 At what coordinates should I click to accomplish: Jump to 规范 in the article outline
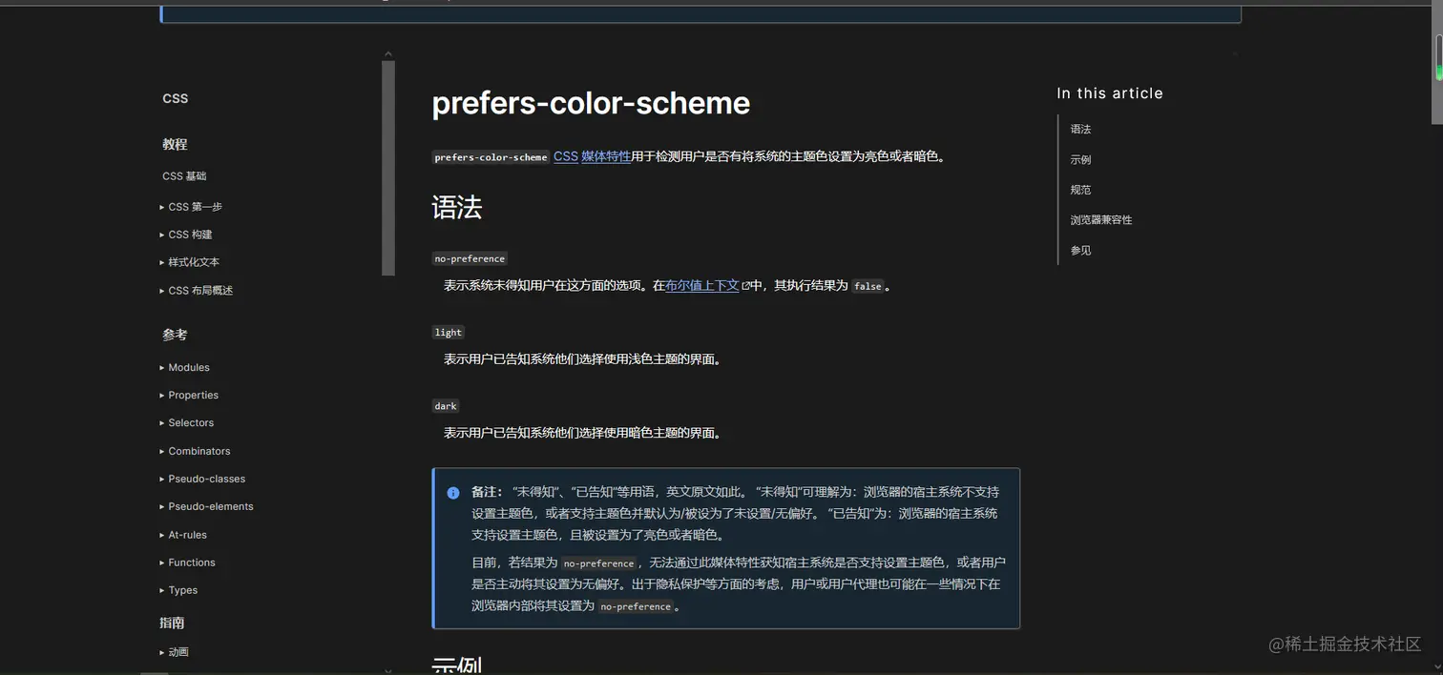[x=1080, y=191]
